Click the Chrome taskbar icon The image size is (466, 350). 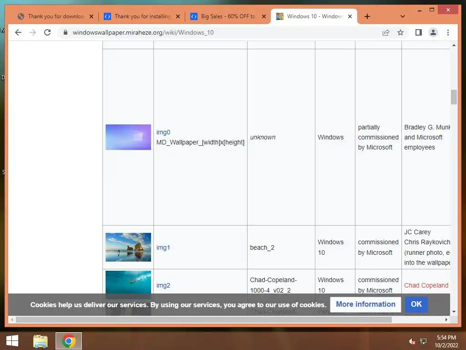point(69,341)
